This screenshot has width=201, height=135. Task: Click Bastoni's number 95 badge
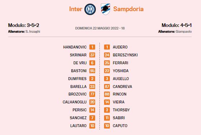pyautogui.click(x=92, y=71)
